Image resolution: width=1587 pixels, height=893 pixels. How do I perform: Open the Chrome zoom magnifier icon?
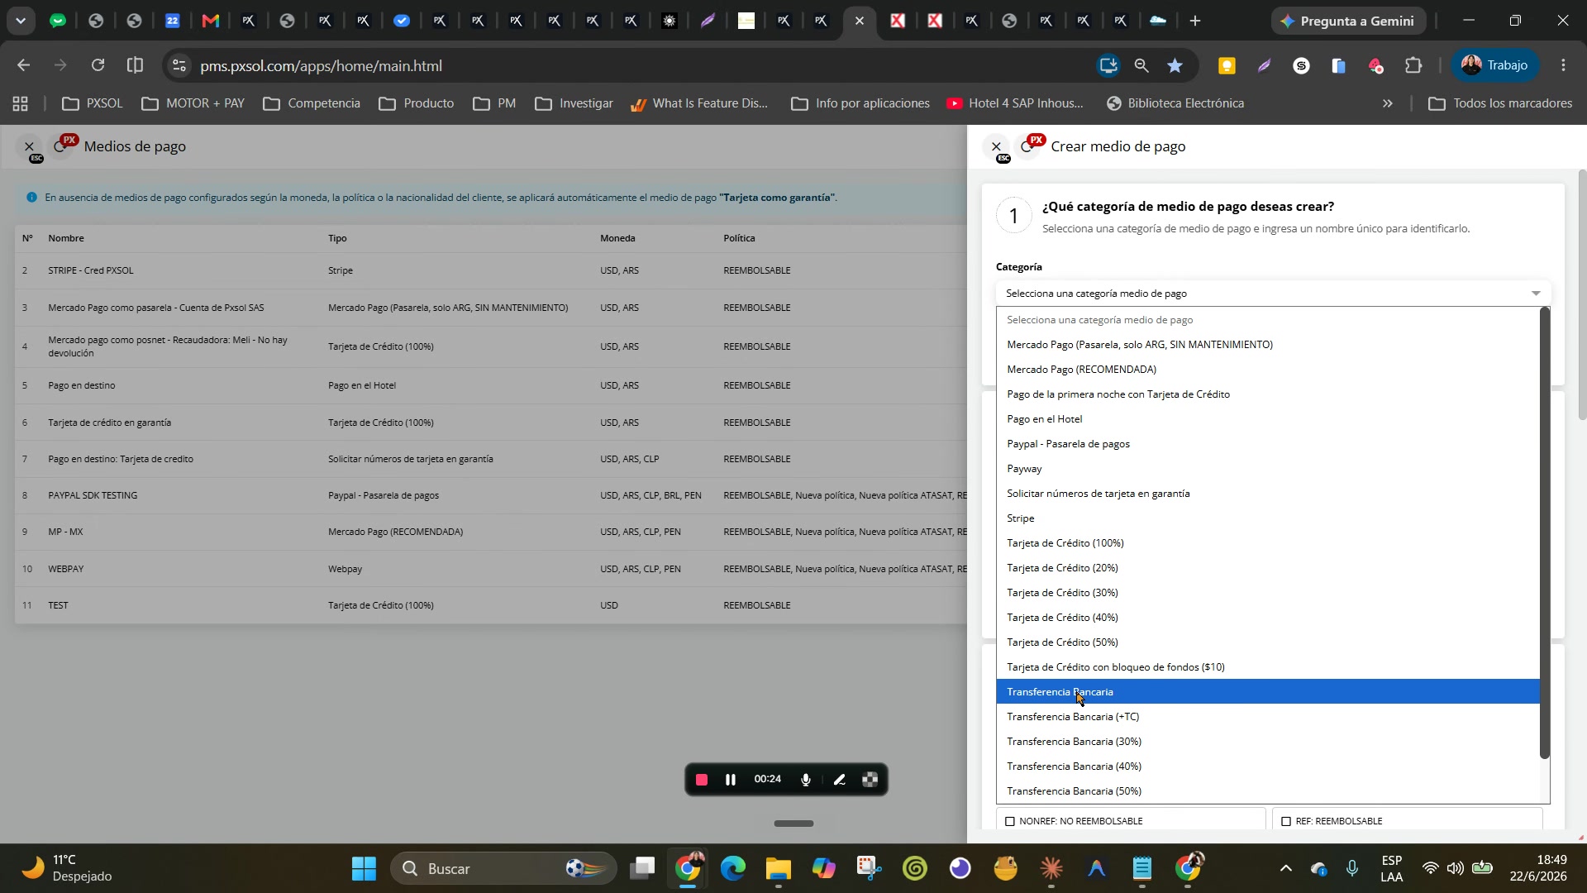point(1141,65)
